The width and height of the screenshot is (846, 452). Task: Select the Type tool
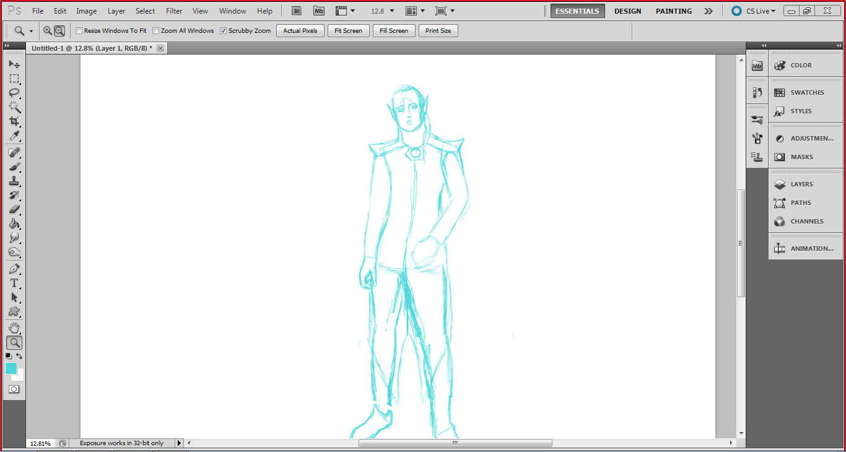point(14,283)
